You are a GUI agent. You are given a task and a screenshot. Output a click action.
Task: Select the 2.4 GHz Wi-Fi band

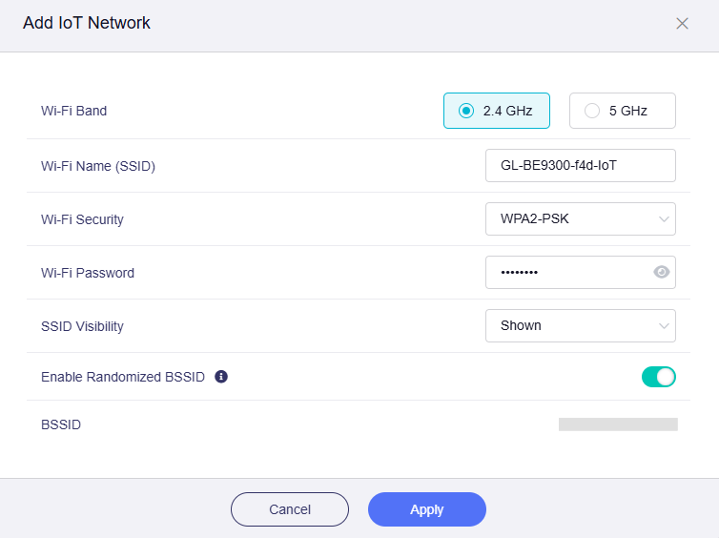[x=497, y=111]
